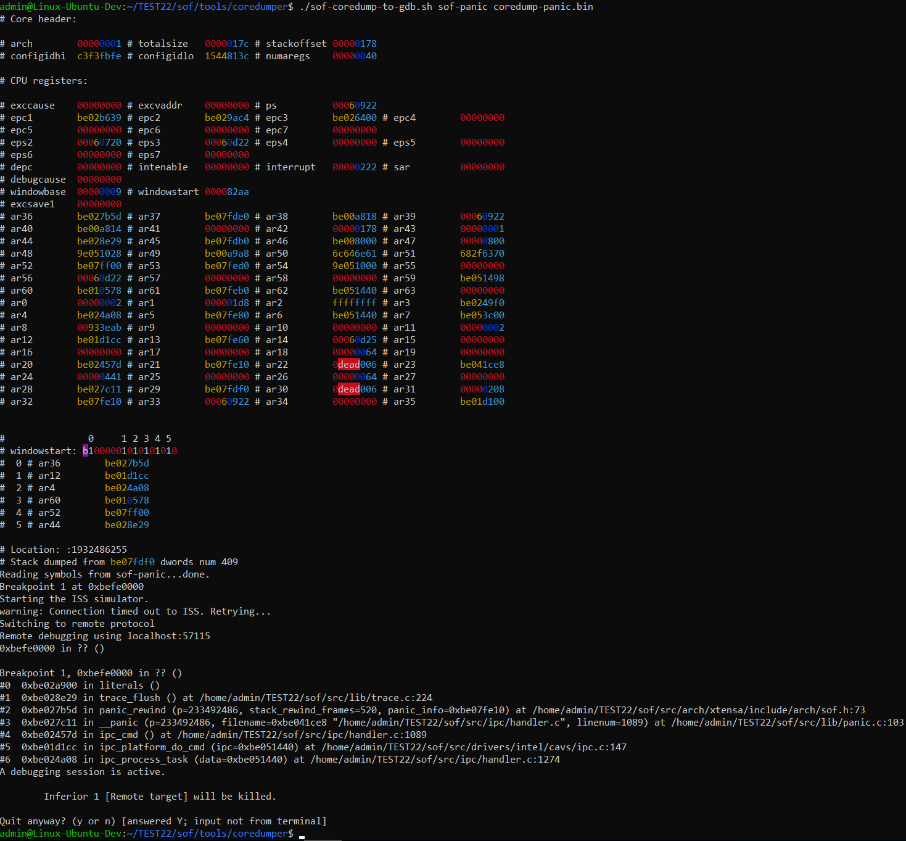Select the eps2 value '00060720'
Viewport: 906px width, 841px height.
tap(99, 143)
